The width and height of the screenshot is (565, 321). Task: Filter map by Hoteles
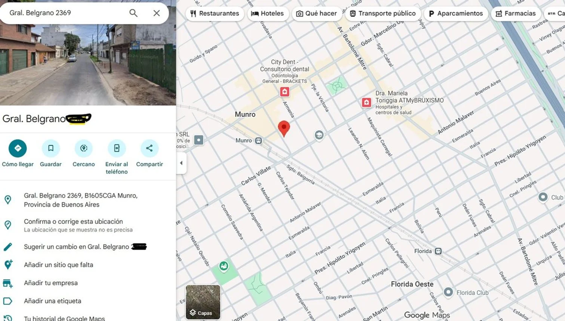(268, 13)
